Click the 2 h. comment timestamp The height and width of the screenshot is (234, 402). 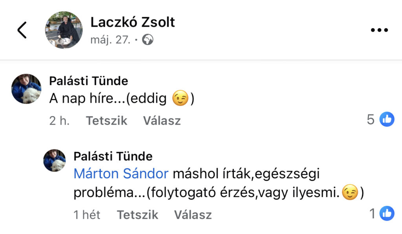(59, 121)
